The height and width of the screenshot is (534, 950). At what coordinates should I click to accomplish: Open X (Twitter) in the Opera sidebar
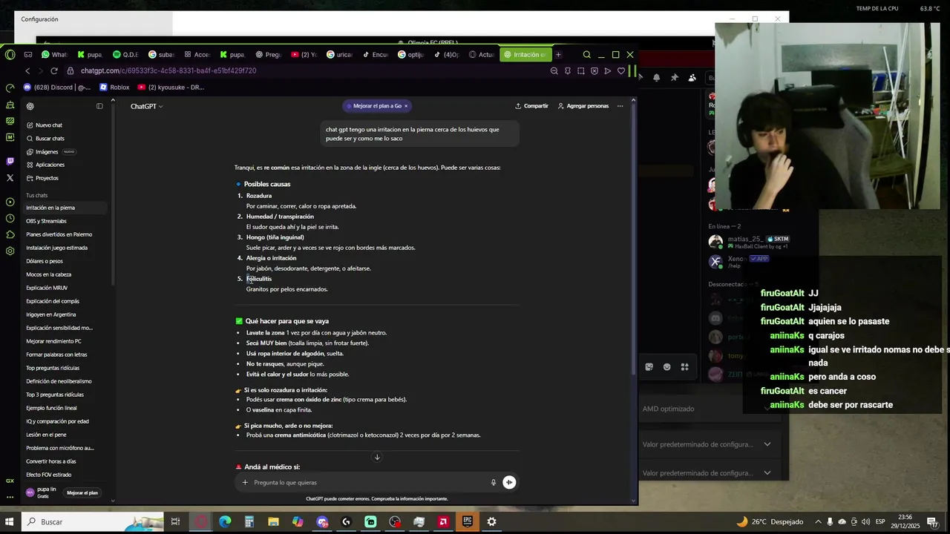coord(10,178)
